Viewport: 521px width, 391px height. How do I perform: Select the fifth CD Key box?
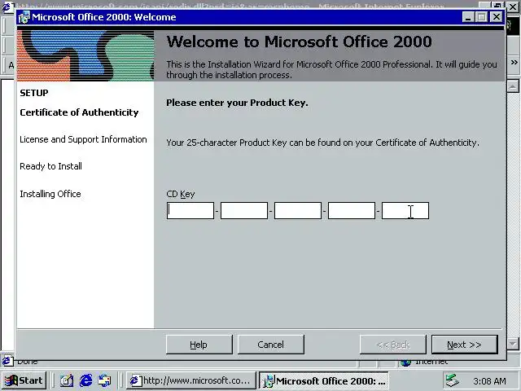click(405, 210)
